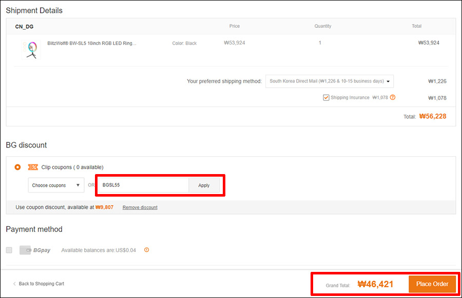Select the Clip coupons radio button
Viewport: 462px width, 298px height.
[x=17, y=167]
